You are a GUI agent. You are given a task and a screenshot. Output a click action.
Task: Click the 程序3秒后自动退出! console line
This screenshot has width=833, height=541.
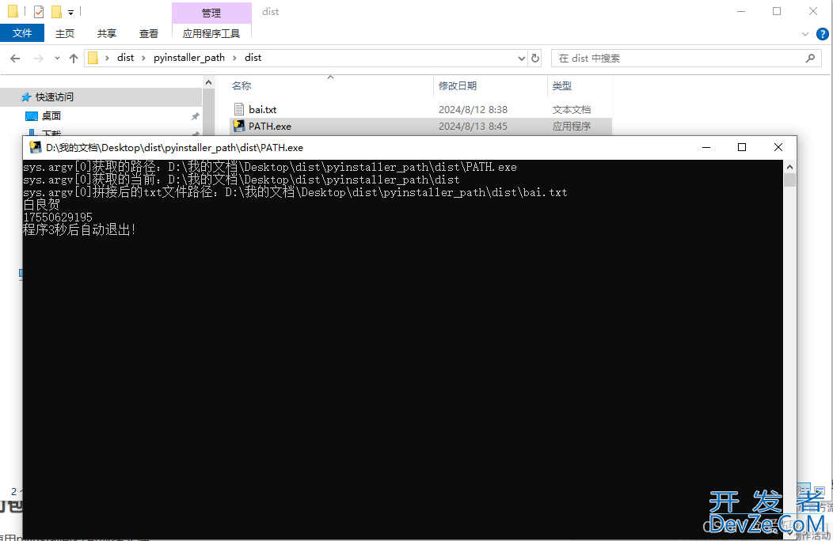[x=79, y=230]
